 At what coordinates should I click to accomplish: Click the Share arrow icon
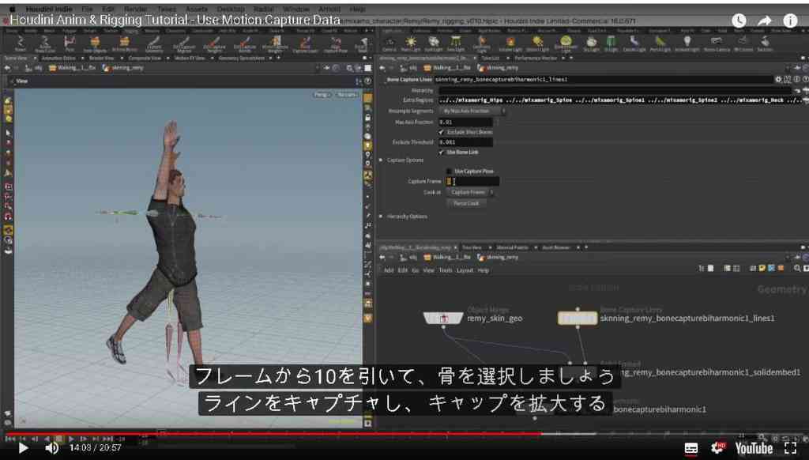[x=765, y=21]
